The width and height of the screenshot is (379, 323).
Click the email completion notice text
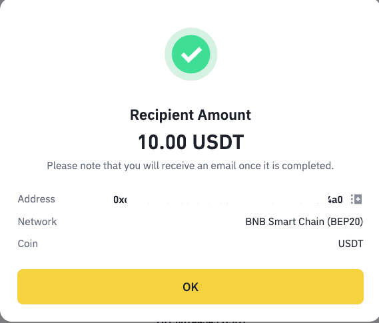point(190,166)
